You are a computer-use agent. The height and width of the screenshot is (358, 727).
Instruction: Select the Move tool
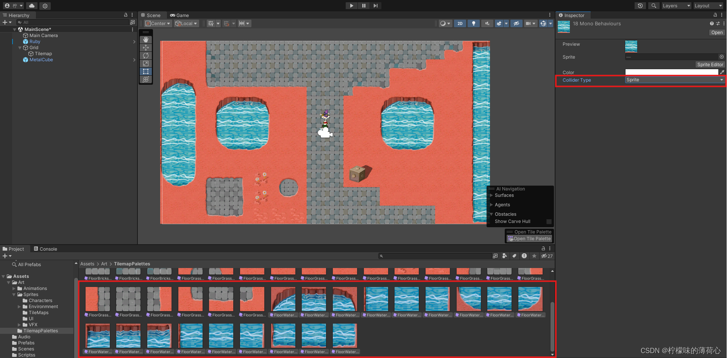(x=146, y=48)
